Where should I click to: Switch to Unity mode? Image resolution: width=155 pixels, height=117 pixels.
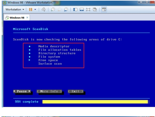pos(95,10)
